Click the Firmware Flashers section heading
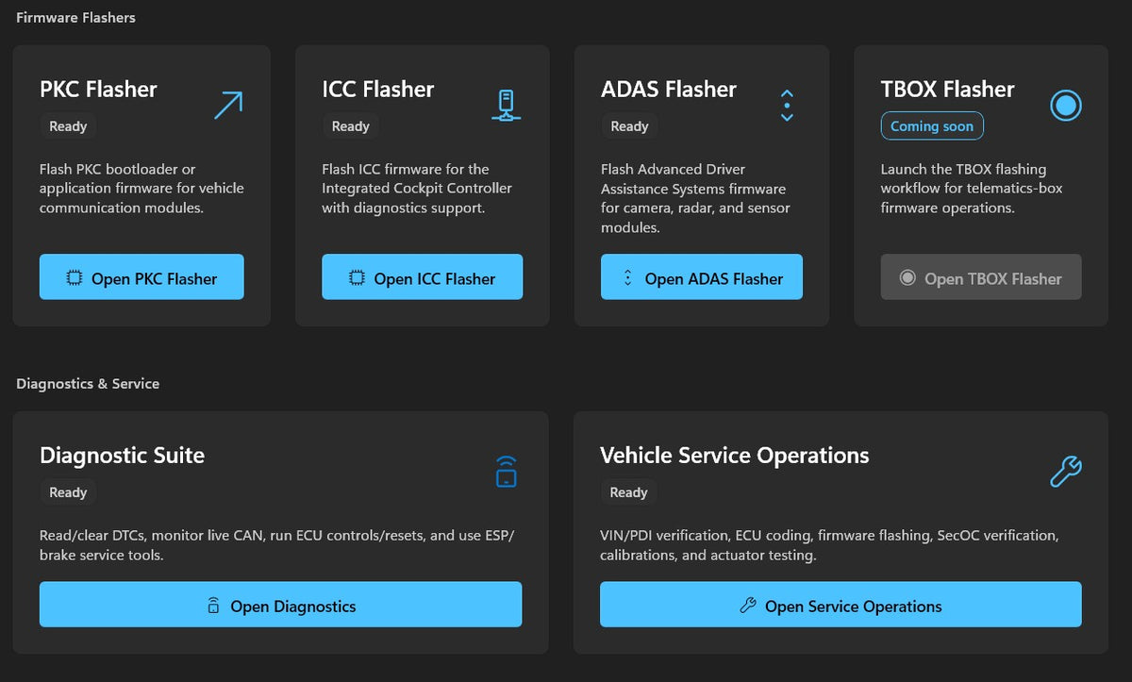Screen dimensions: 1132x682 (x=75, y=17)
